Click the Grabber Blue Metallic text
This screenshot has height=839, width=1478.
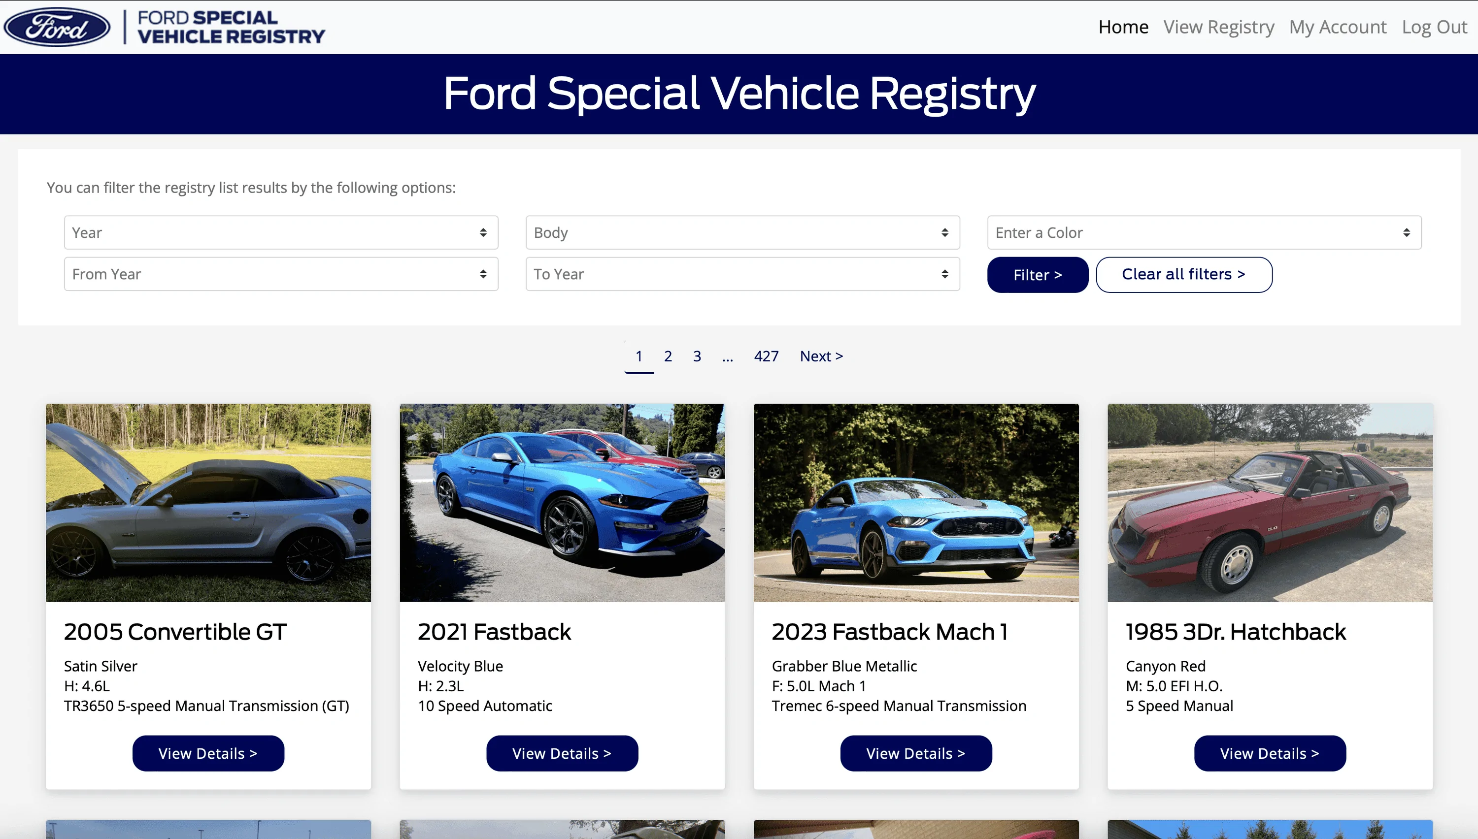844,666
